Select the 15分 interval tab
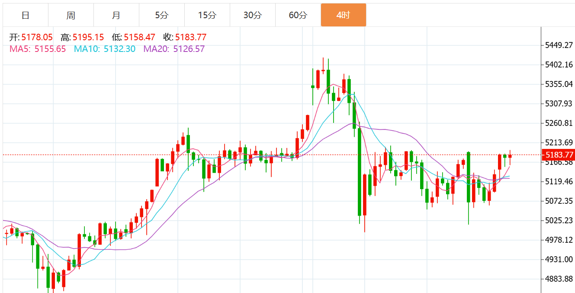The width and height of the screenshot is (575, 293). pyautogui.click(x=207, y=15)
